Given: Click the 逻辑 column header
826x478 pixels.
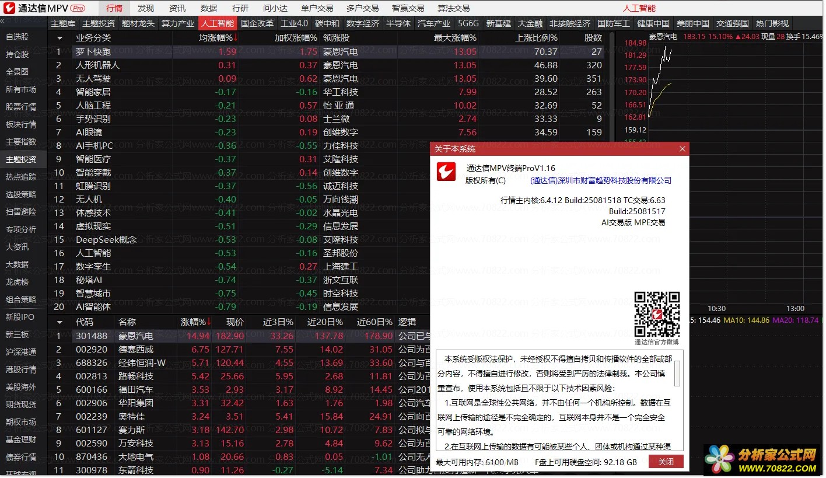Looking at the screenshot, I should 407,322.
